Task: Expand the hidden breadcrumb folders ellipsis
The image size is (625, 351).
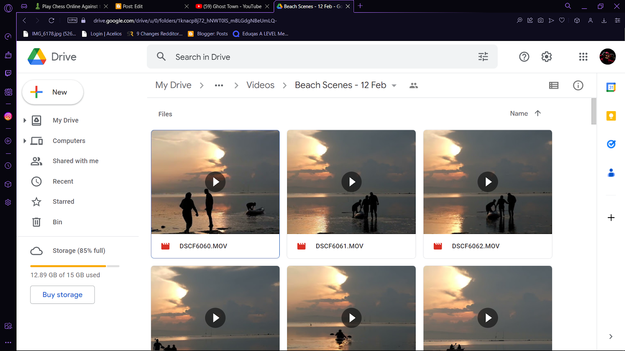Action: (x=219, y=85)
